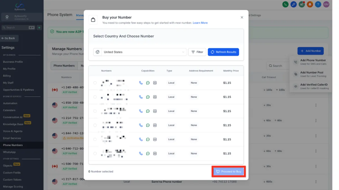Click the shopping bag icon in dialog header

coord(93,20)
